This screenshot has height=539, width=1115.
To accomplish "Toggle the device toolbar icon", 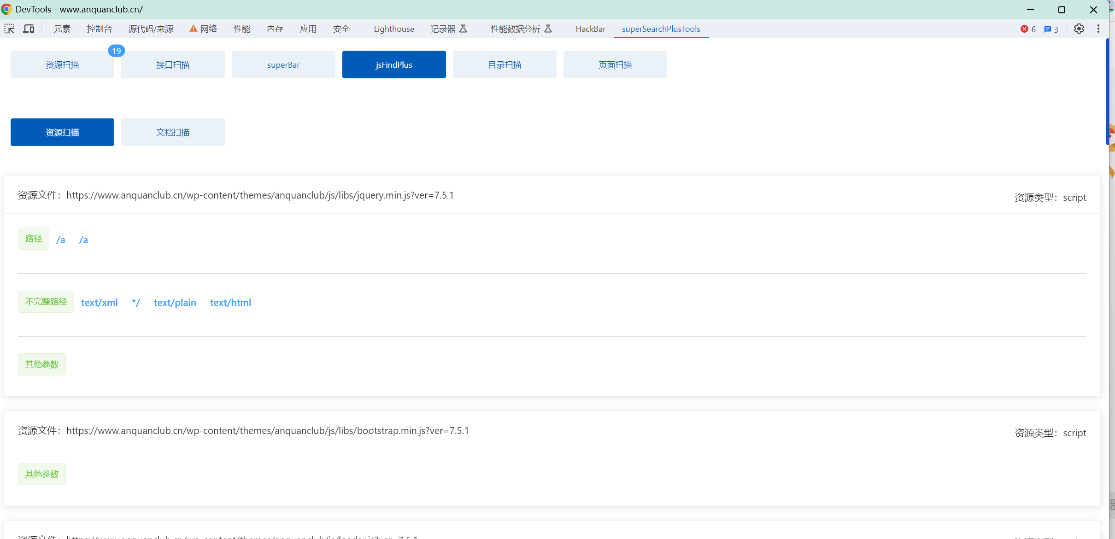I will point(29,29).
